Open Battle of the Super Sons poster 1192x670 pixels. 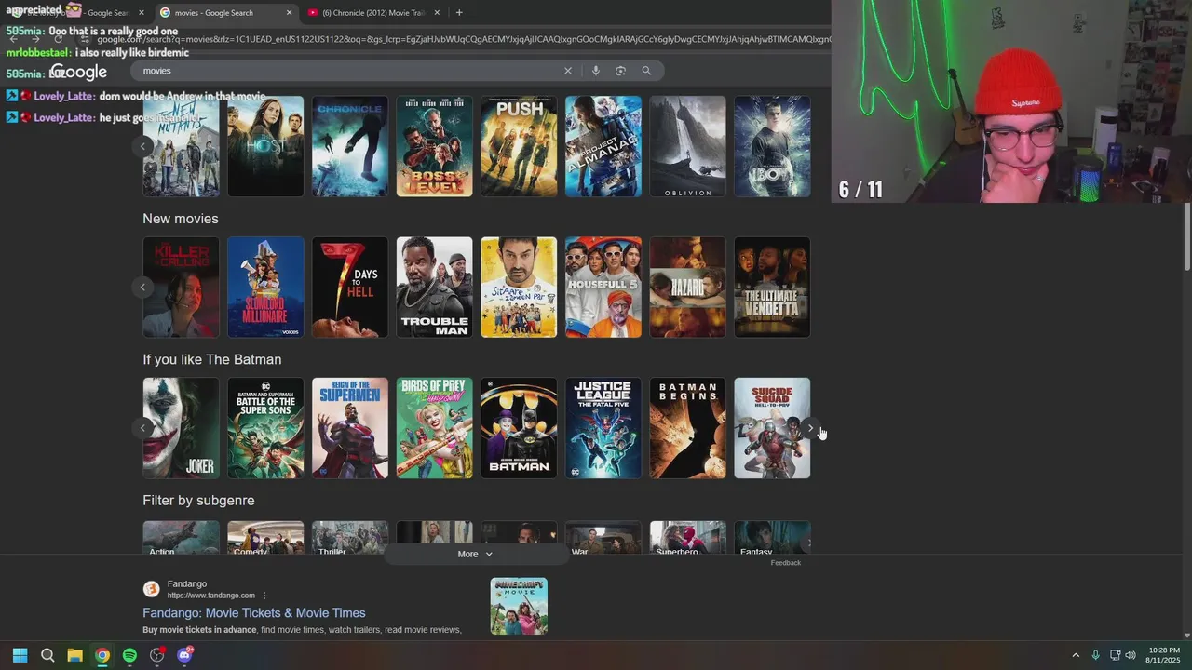[265, 428]
